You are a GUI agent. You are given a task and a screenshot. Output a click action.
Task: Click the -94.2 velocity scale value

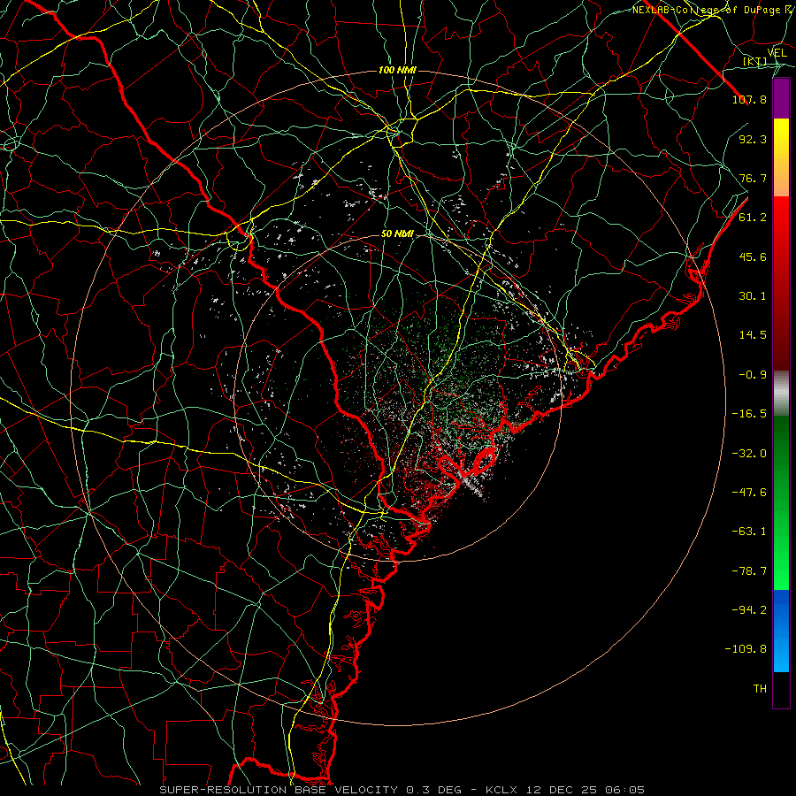749,610
